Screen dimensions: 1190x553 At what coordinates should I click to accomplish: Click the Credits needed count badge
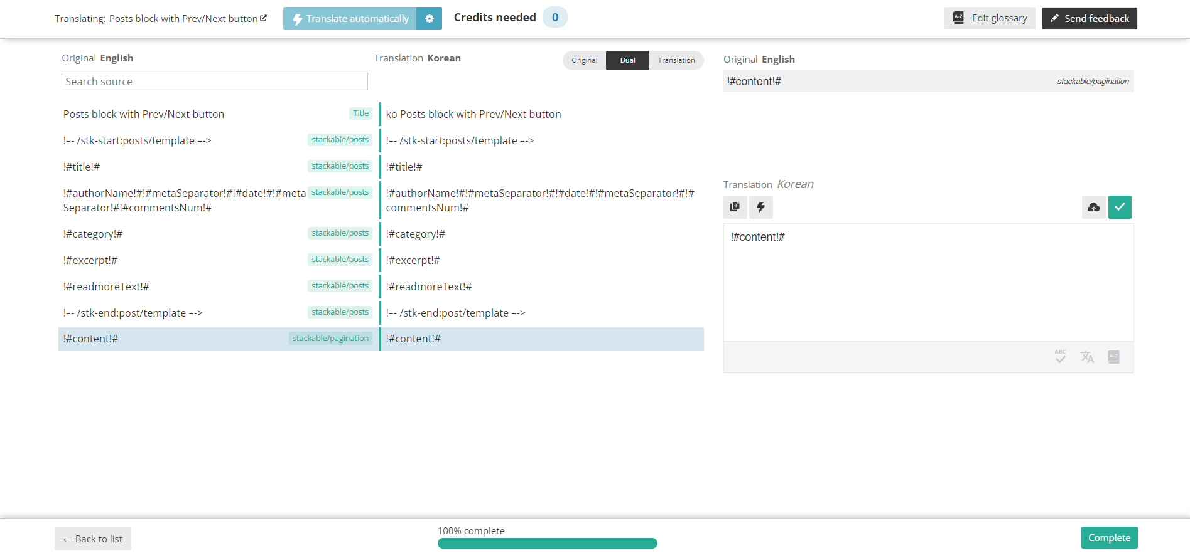click(555, 18)
